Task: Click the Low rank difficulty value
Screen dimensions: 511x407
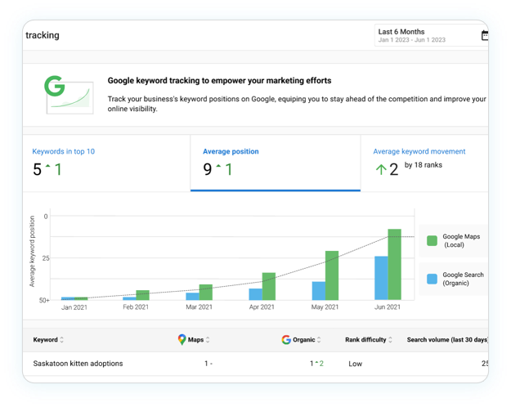Action: point(355,364)
